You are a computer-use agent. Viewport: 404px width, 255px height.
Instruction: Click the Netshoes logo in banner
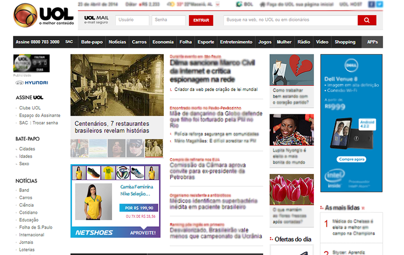[x=94, y=233]
